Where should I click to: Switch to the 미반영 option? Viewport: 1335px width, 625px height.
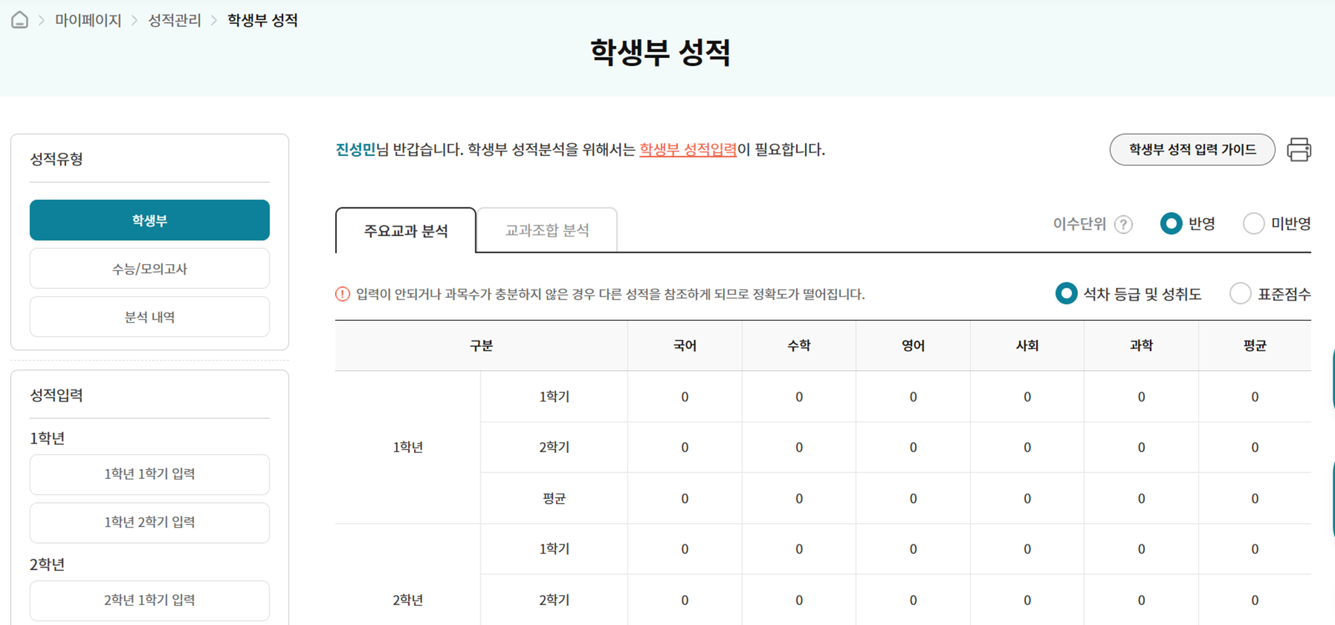[x=1253, y=223]
